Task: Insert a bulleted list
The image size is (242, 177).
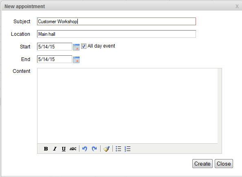Action: click(119, 149)
